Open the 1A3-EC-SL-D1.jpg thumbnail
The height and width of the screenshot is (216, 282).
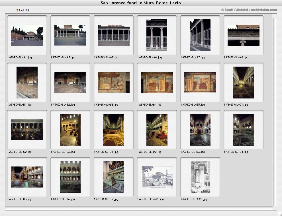click(x=114, y=130)
